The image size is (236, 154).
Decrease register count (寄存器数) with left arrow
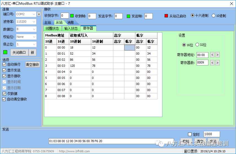(212, 63)
